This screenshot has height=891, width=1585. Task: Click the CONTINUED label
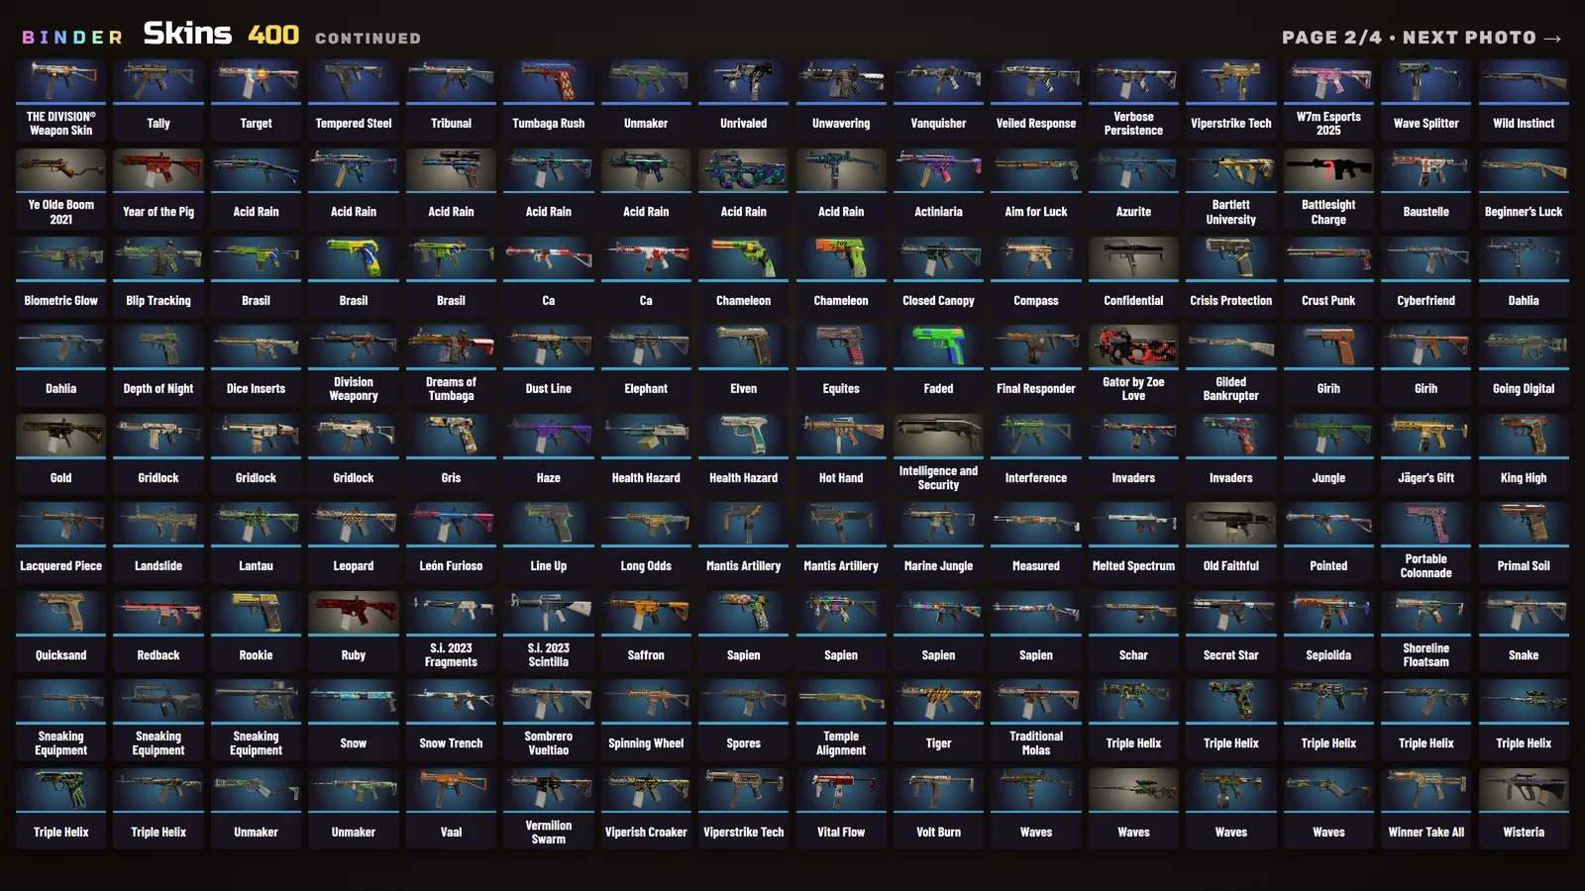(368, 39)
